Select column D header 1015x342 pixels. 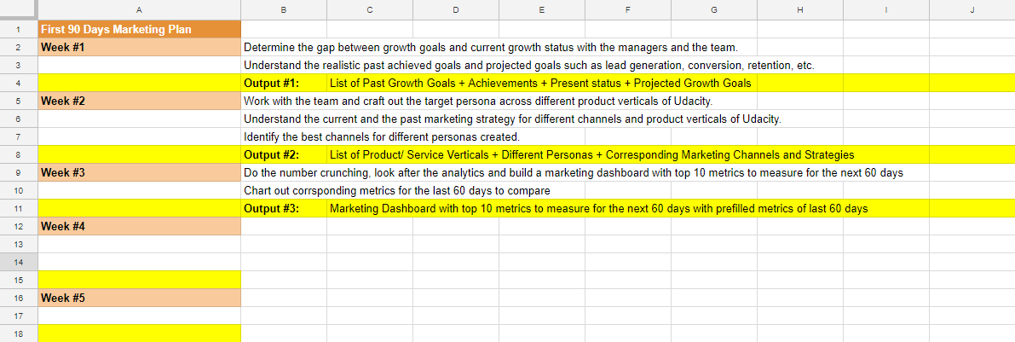coord(456,9)
